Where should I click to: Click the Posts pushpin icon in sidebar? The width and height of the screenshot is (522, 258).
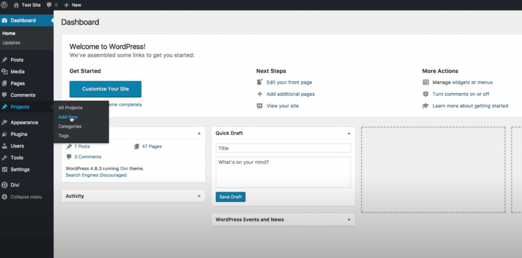coord(4,60)
